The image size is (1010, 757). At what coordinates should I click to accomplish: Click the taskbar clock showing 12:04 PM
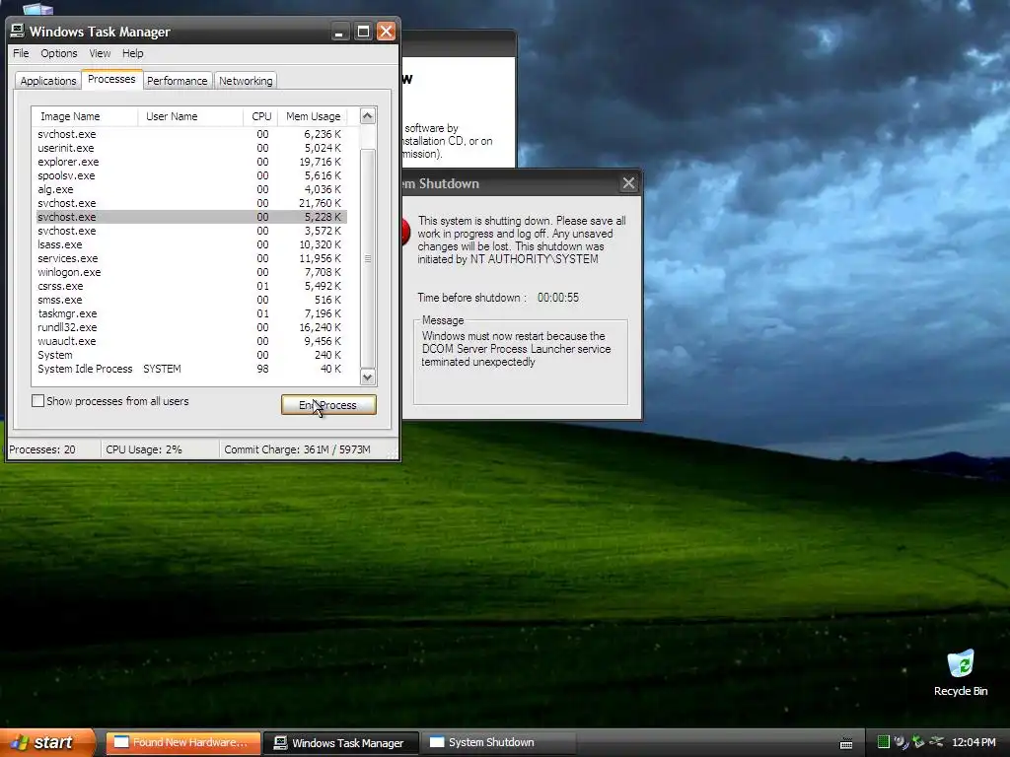(x=974, y=742)
